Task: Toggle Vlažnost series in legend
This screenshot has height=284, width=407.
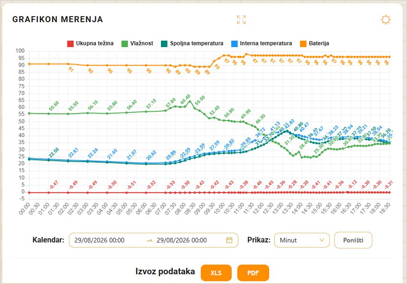Action: 137,43
